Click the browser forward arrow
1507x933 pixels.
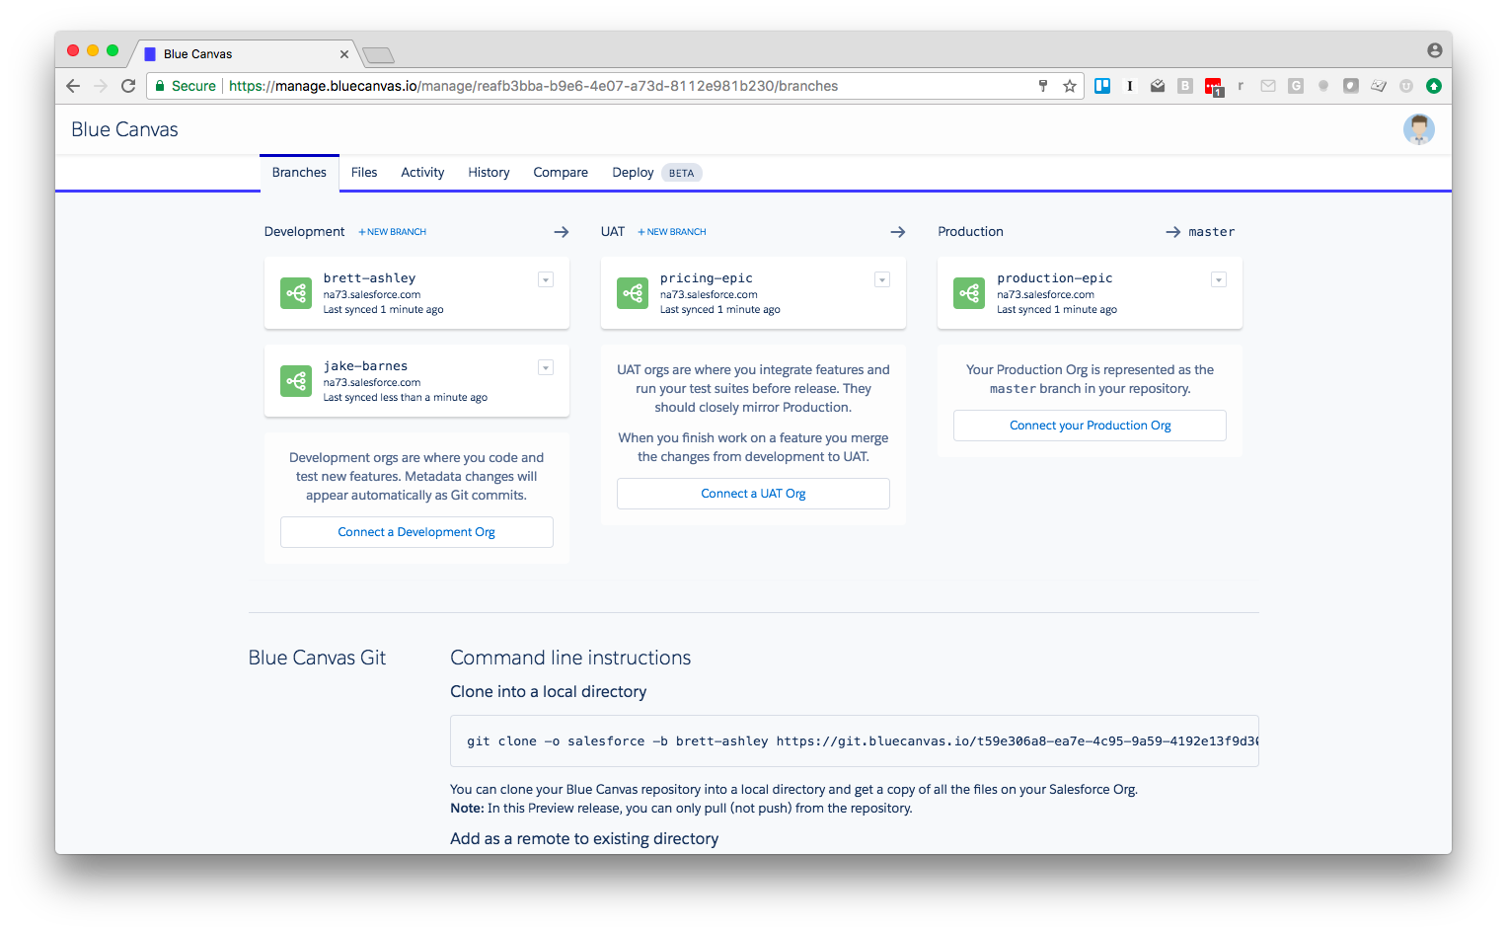(x=101, y=86)
